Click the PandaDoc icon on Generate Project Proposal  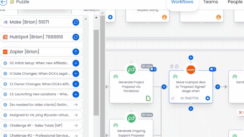(x=131, y=70)
